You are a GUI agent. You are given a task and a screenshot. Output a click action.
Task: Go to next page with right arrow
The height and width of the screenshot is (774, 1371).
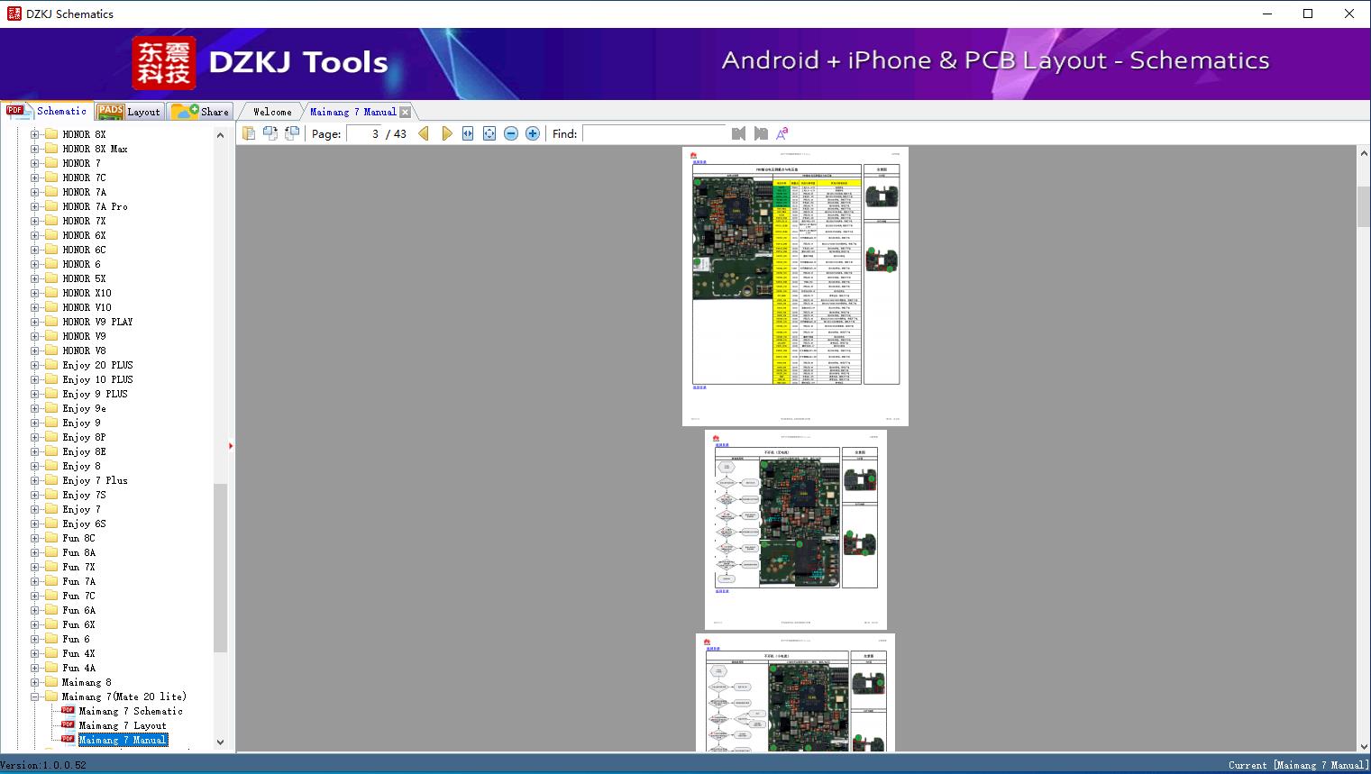click(446, 133)
